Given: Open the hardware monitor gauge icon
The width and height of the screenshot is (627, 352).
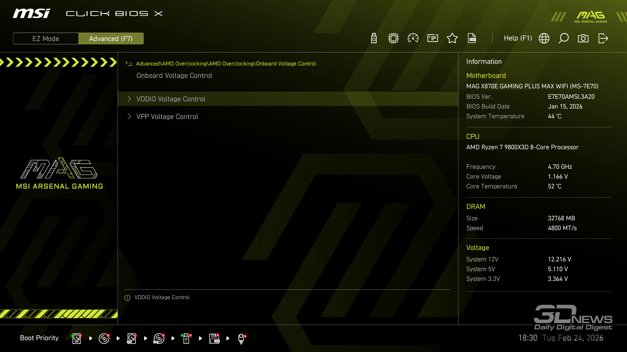Looking at the screenshot, I should 413,38.
